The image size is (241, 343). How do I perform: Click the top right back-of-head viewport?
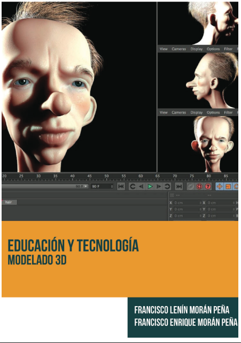198,23
